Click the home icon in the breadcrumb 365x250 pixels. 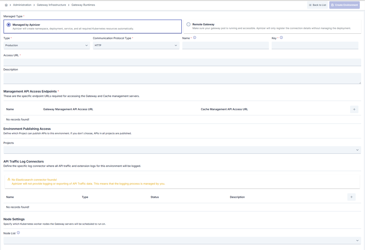tap(5, 5)
